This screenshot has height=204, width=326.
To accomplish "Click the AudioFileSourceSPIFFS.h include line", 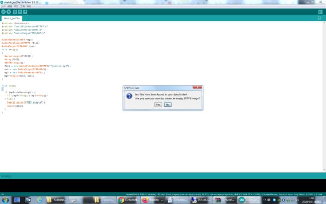I will coord(25,27).
